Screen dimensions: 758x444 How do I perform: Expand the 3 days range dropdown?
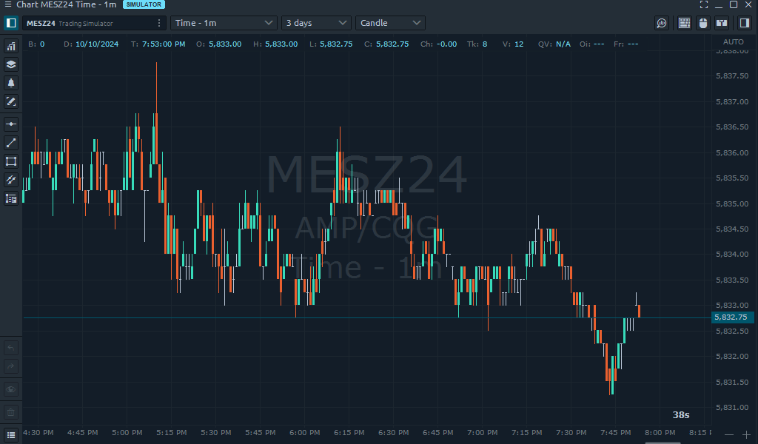pyautogui.click(x=316, y=23)
